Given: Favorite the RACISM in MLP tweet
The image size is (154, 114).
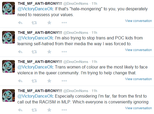Looking at the screenshot, I should point(49,110).
